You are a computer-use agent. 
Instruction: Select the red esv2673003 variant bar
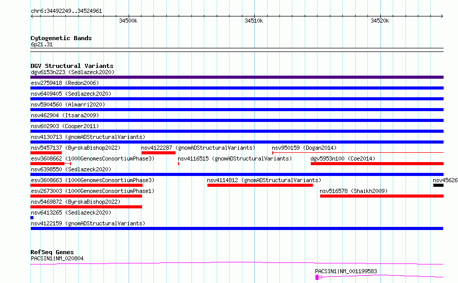pos(86,196)
